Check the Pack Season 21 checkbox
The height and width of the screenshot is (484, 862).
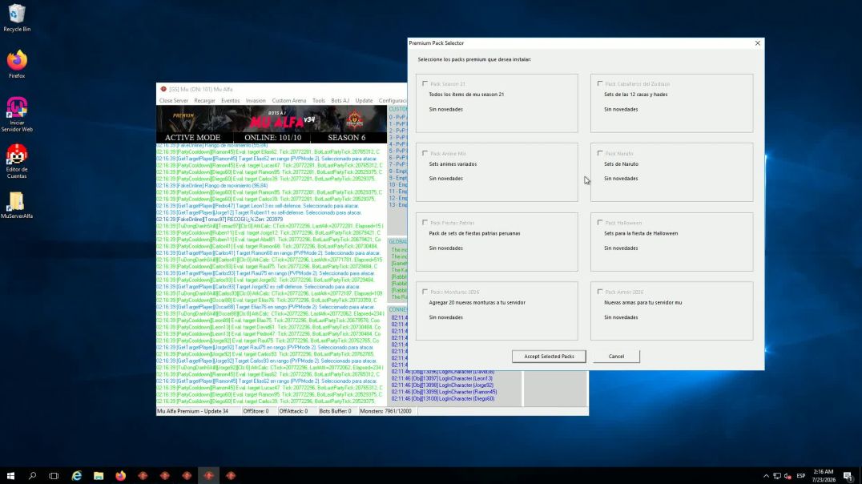coord(425,83)
